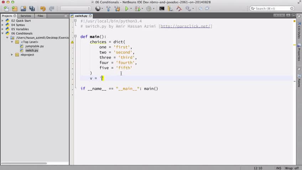Select the Exercise folder path node
The height and width of the screenshot is (170, 302).
pos(42,38)
